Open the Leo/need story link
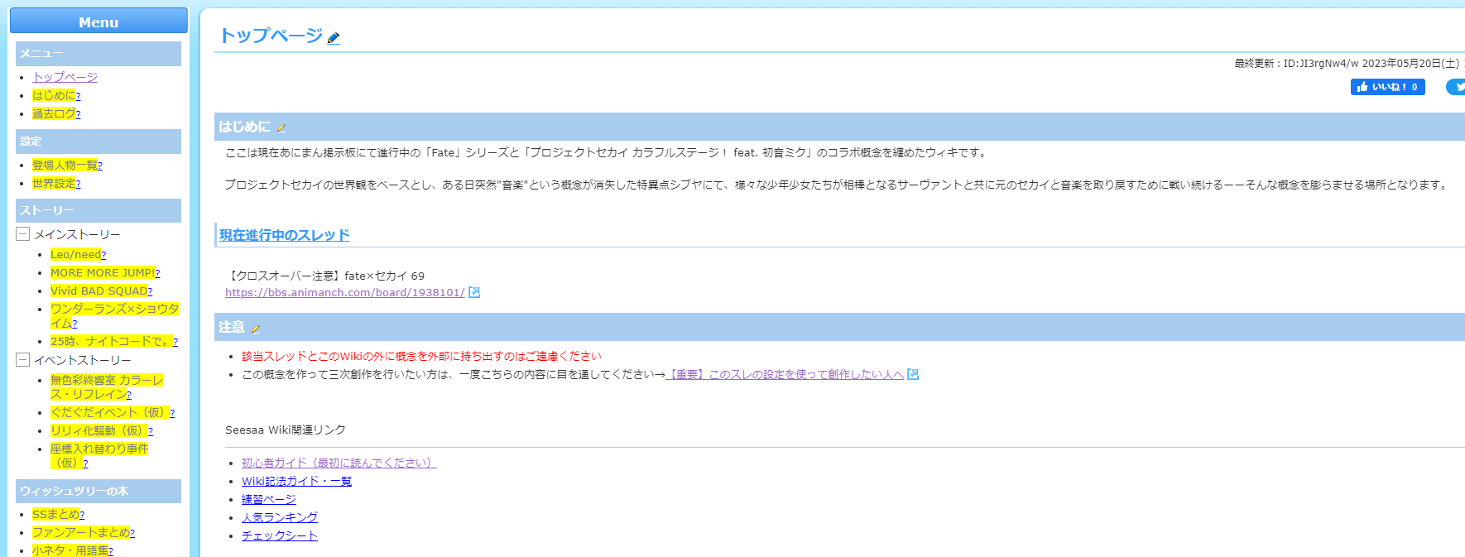The width and height of the screenshot is (1465, 557). (75, 254)
